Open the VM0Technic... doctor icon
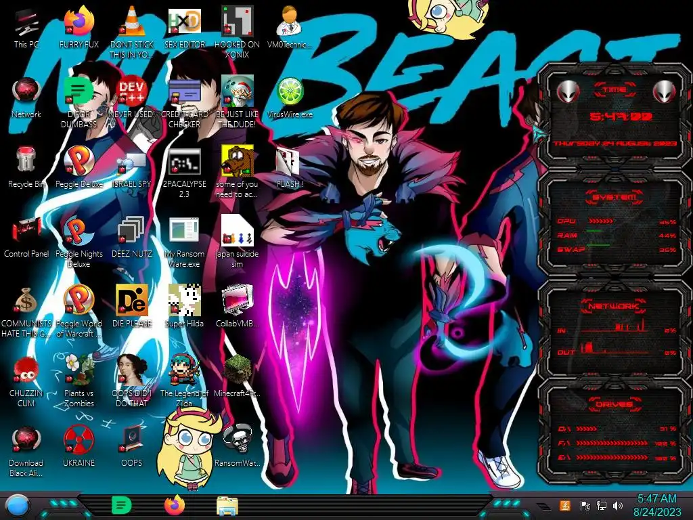This screenshot has width=693, height=520. (x=290, y=28)
